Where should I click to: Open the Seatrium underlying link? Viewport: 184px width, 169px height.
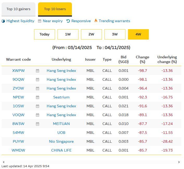pos(61,97)
